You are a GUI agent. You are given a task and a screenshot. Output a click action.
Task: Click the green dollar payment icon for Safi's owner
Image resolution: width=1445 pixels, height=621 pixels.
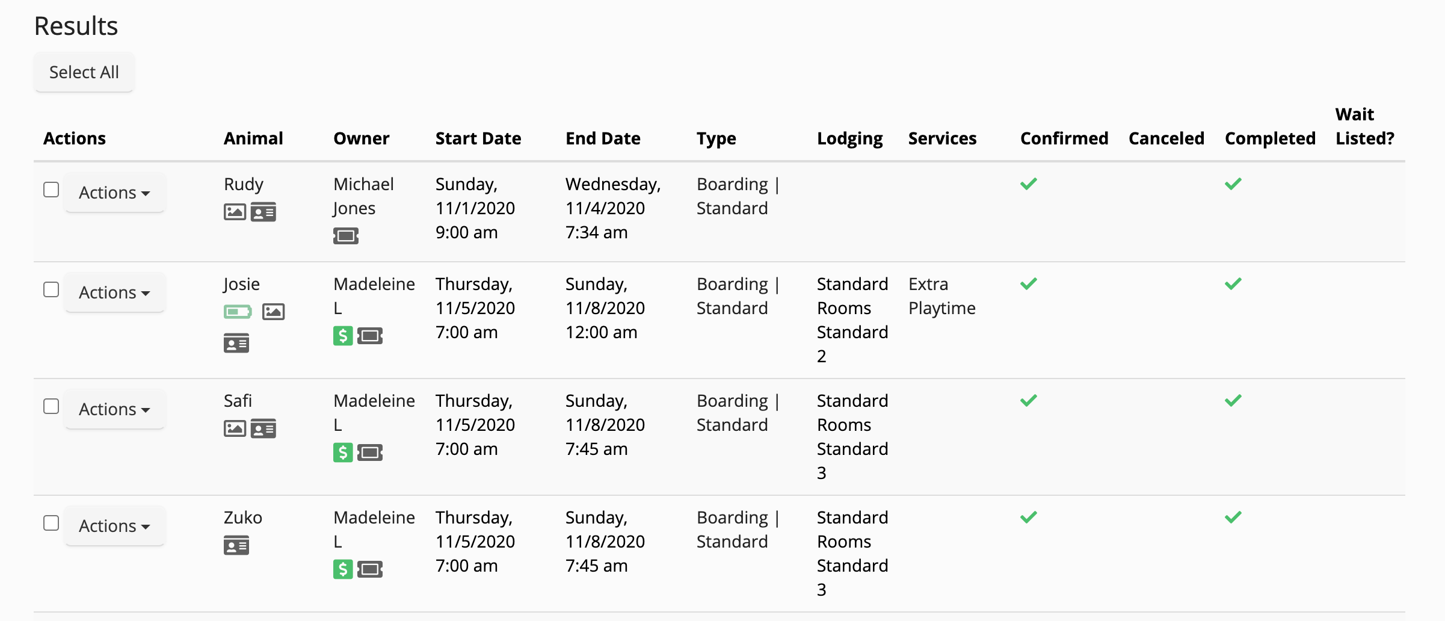pos(342,453)
